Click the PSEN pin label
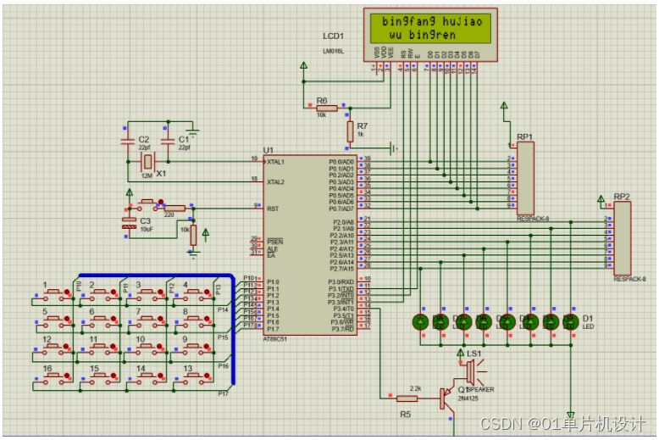 coord(274,242)
